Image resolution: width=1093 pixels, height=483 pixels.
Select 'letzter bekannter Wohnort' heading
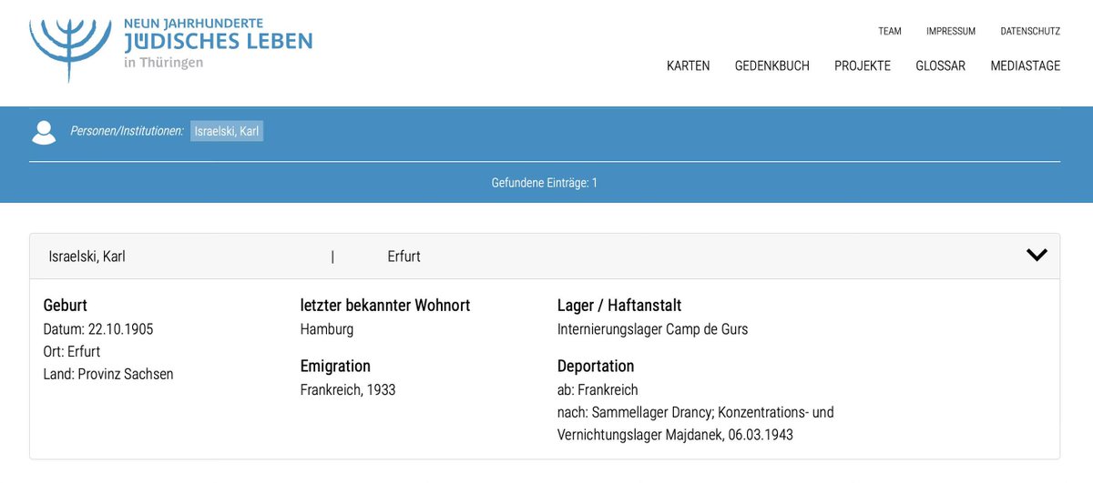[385, 306]
